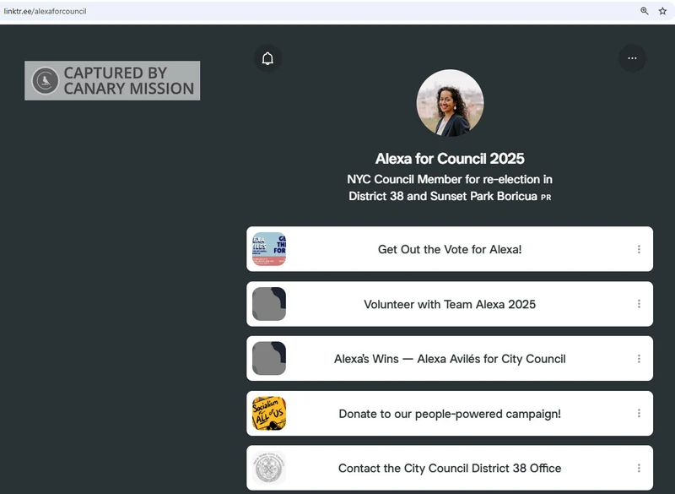
Task: Click the City Council seal icon
Action: [269, 468]
